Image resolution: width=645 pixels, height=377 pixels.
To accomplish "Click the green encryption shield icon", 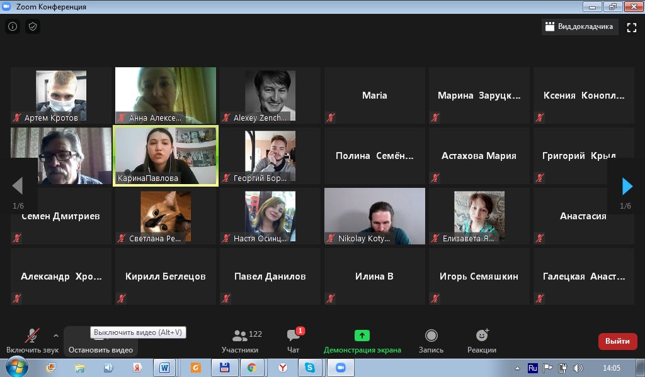I will (x=33, y=26).
